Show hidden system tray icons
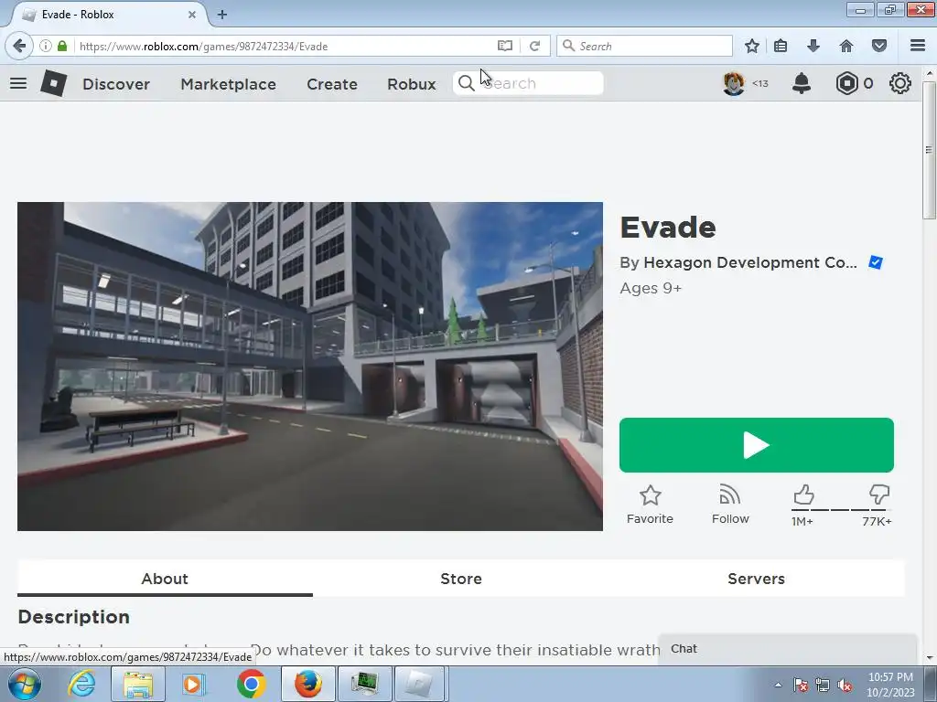 coord(778,685)
